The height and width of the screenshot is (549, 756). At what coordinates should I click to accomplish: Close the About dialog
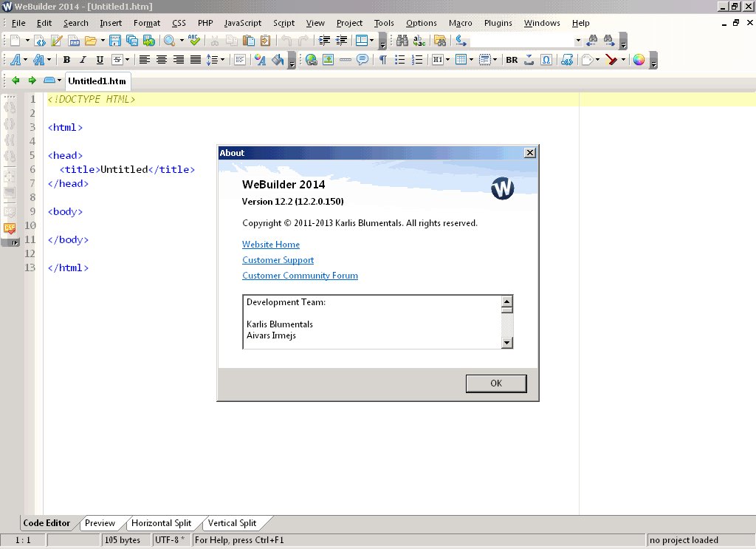tap(530, 153)
